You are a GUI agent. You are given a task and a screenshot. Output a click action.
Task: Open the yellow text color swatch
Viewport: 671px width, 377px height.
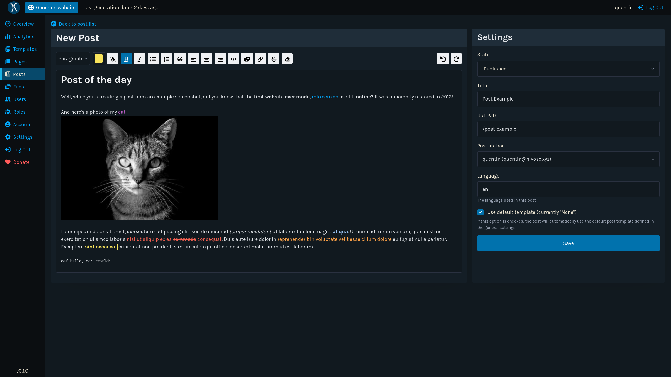click(x=99, y=59)
